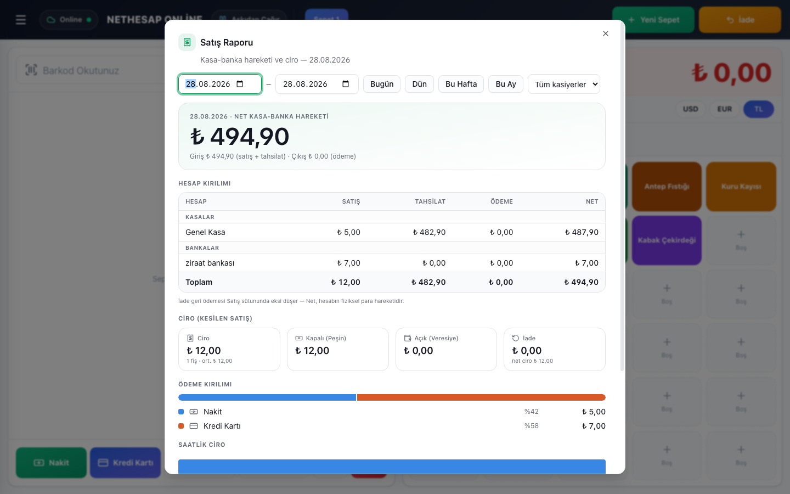
Task: Click the İade return arrow icon
Action: pos(516,338)
